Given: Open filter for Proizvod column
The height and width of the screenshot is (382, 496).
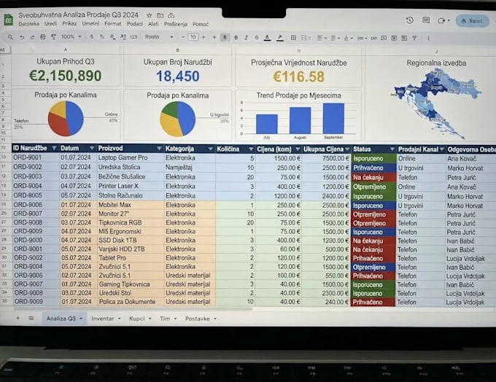Looking at the screenshot, I should point(159,148).
